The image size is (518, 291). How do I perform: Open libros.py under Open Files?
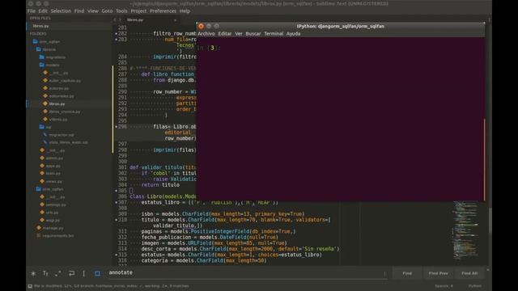(x=40, y=26)
